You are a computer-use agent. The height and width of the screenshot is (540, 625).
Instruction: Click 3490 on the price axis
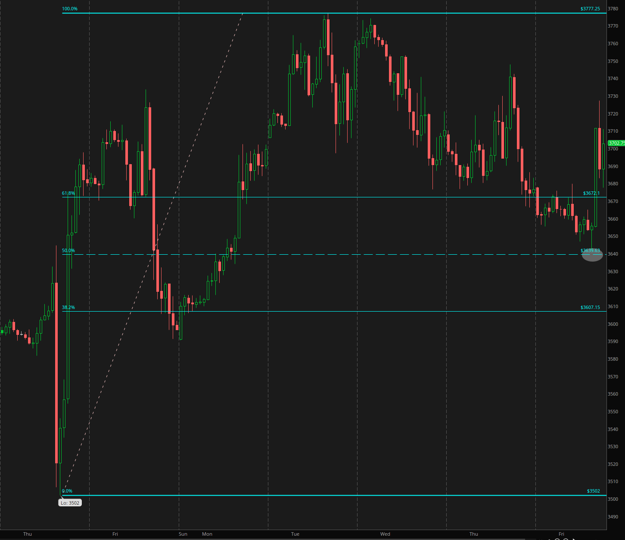pyautogui.click(x=613, y=517)
